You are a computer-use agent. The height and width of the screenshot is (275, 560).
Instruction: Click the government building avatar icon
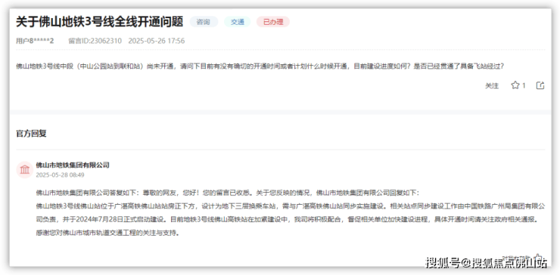[x=25, y=169]
